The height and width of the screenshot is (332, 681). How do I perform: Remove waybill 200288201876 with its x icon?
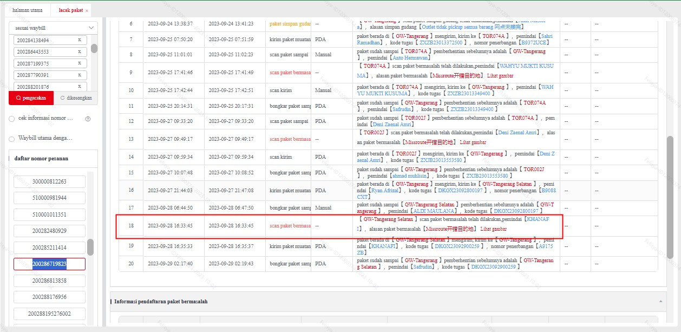80,87
